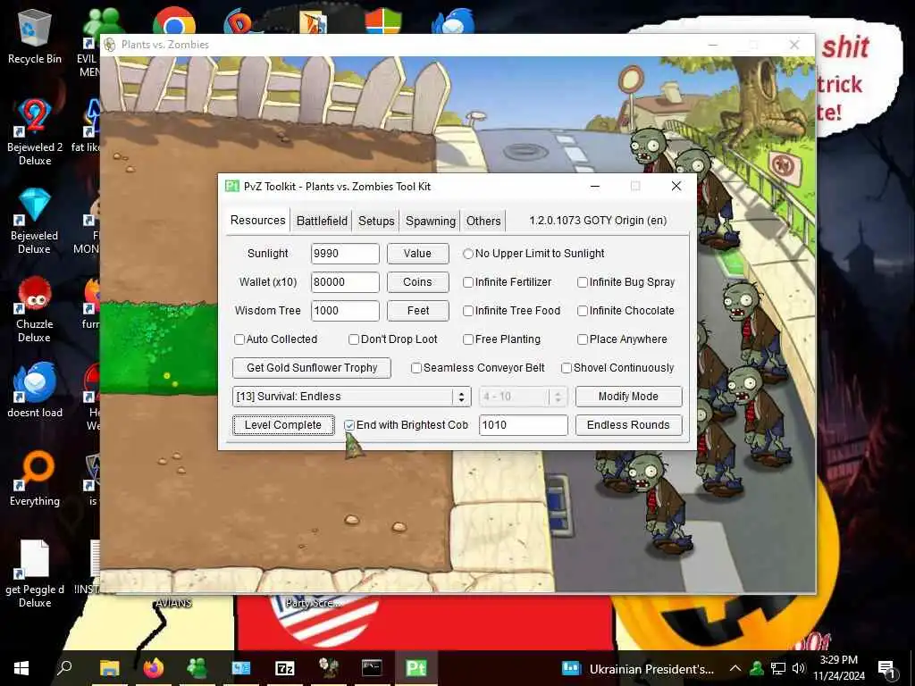Open the command prompt taskbar icon
This screenshot has width=915, height=686.
tap(372, 668)
